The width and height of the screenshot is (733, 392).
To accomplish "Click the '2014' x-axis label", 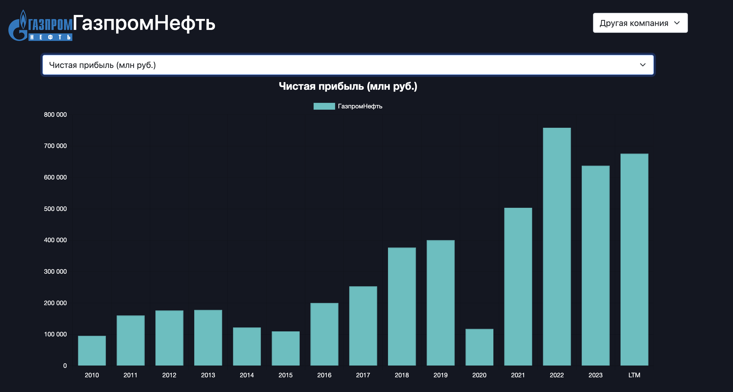I will (247, 375).
